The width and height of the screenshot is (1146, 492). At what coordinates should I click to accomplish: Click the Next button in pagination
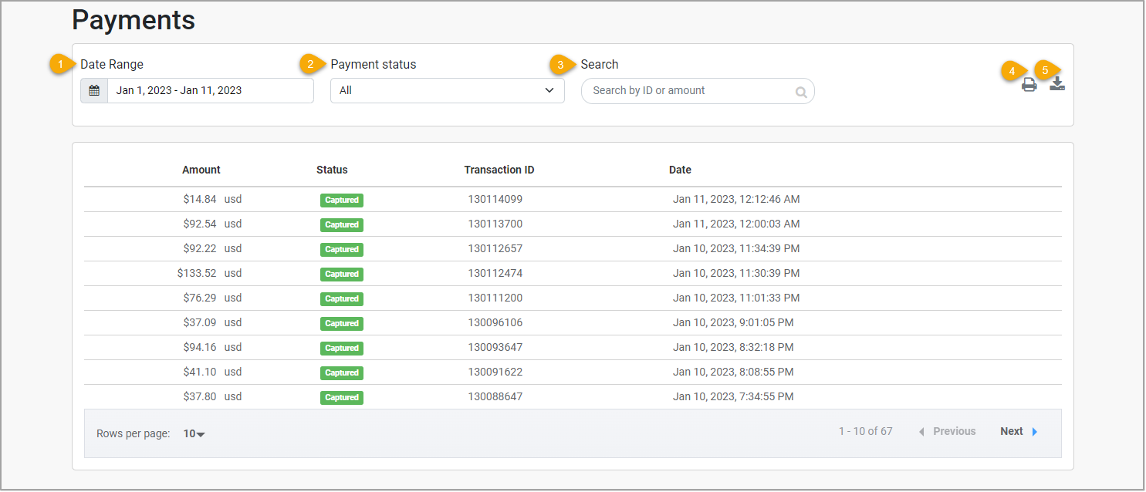tap(1012, 431)
